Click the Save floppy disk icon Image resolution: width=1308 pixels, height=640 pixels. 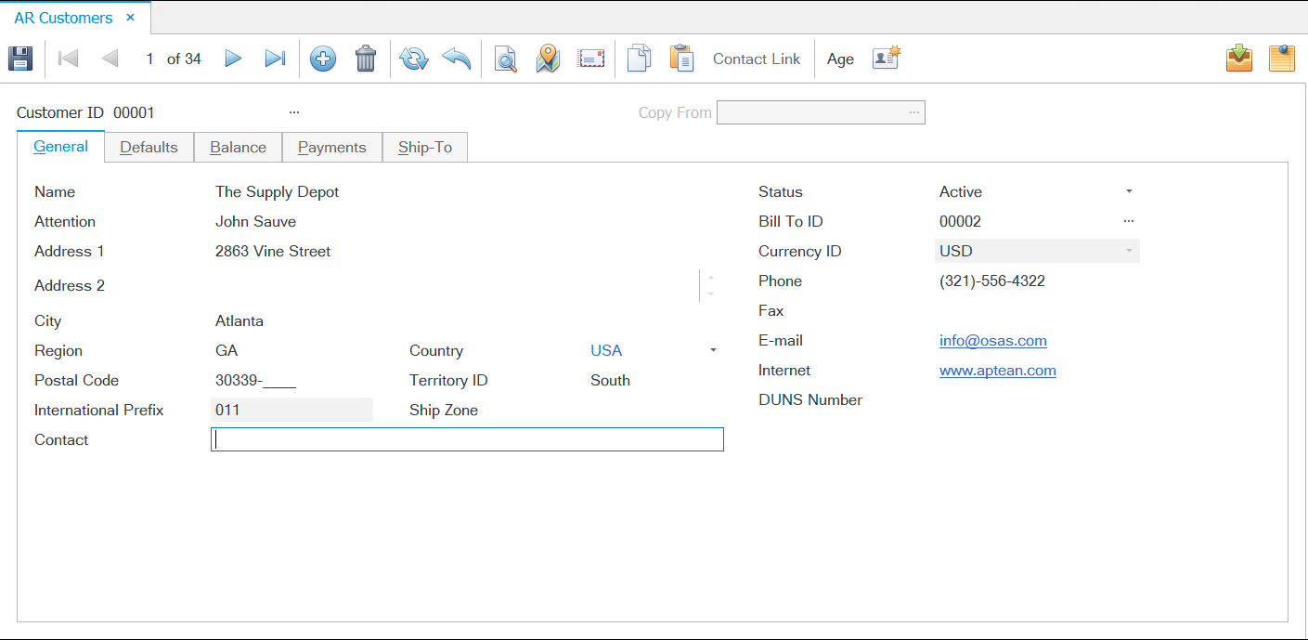tap(20, 59)
